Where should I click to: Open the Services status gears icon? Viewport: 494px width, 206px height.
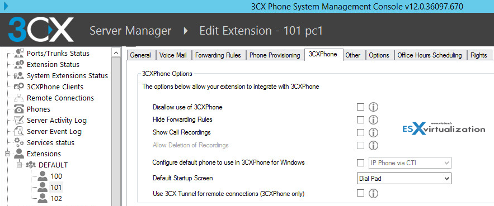[x=19, y=142]
